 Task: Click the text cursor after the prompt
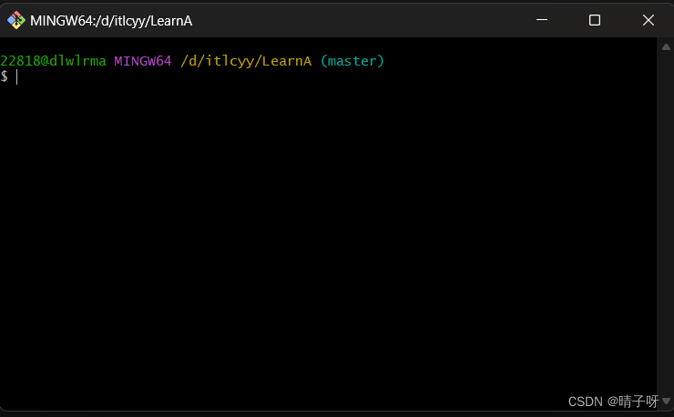[x=16, y=76]
